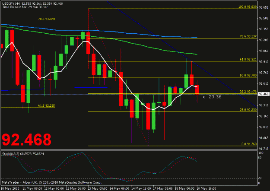Viewport: 270px width, 191px height.
Task: Click 93.355 on the price axis
Action: pyautogui.click(x=264, y=29)
